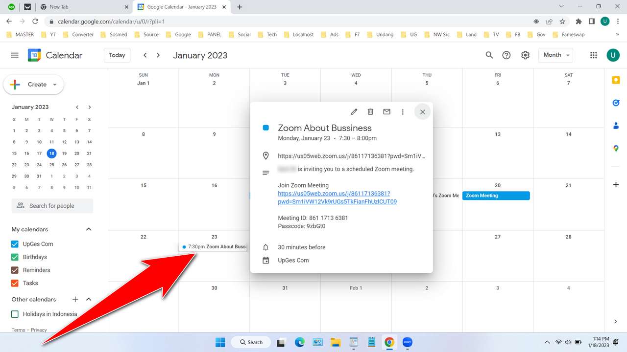The width and height of the screenshot is (627, 352).
Task: Open Create button dropdown arrow
Action: (55, 85)
